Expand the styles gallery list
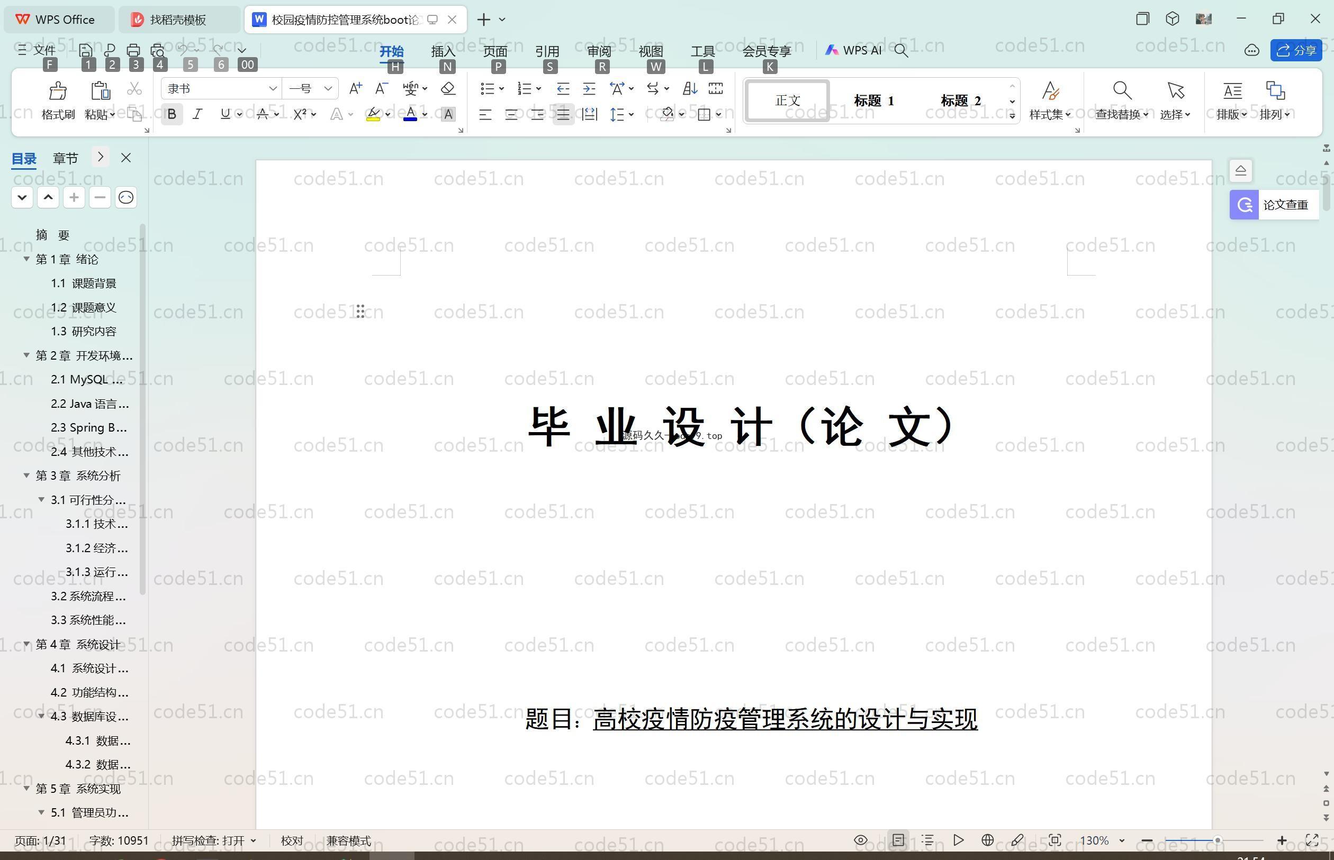This screenshot has height=860, width=1334. pyautogui.click(x=1012, y=116)
